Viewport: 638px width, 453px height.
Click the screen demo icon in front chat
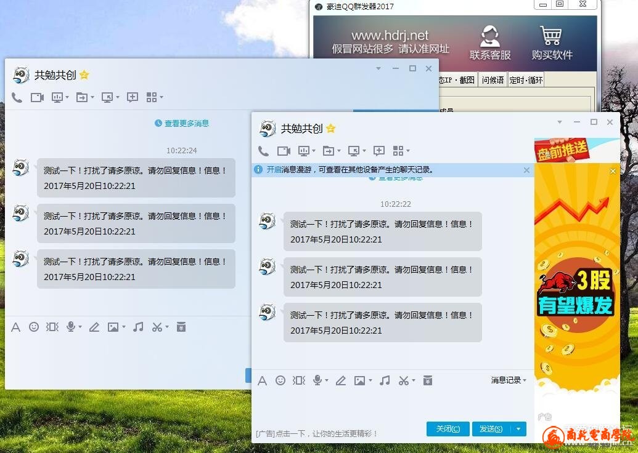304,151
